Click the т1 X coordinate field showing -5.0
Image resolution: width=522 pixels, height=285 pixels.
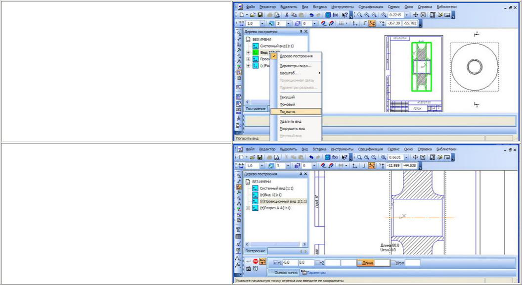(290, 263)
